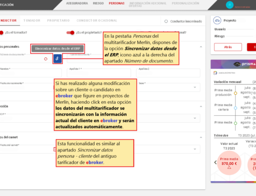
Task: Switch to the Propietario tab
Action: pyautogui.click(x=58, y=20)
